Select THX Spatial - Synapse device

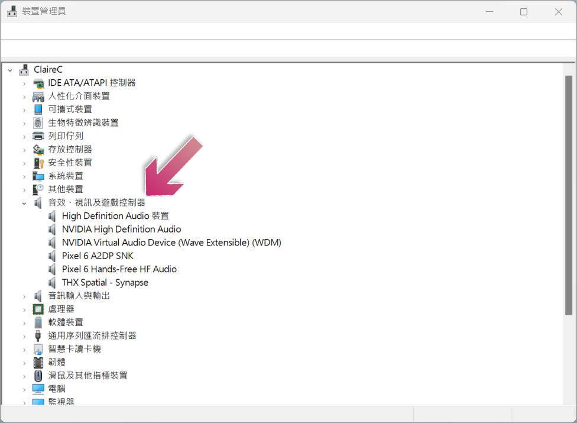point(105,282)
